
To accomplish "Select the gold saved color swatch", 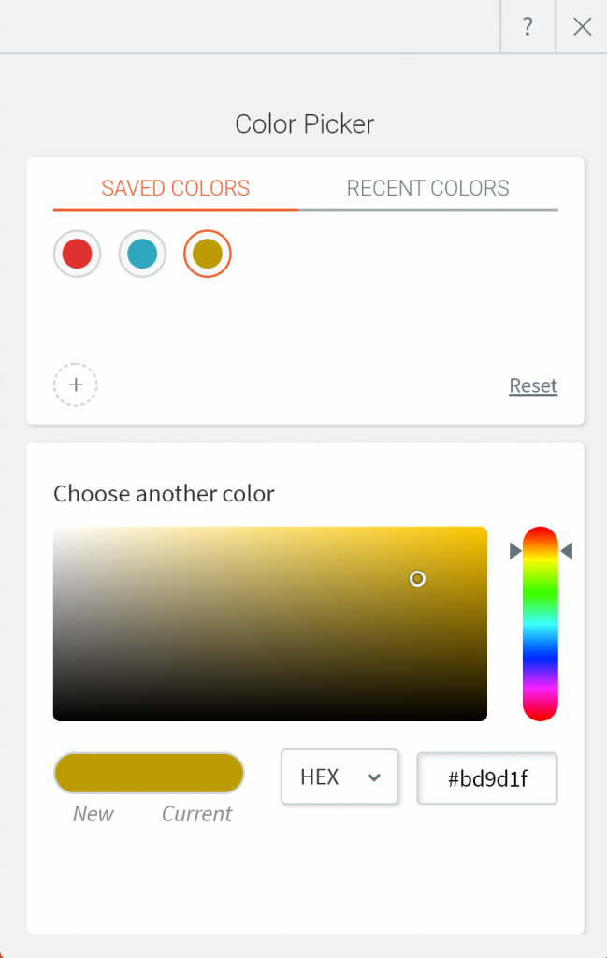I will [207, 253].
